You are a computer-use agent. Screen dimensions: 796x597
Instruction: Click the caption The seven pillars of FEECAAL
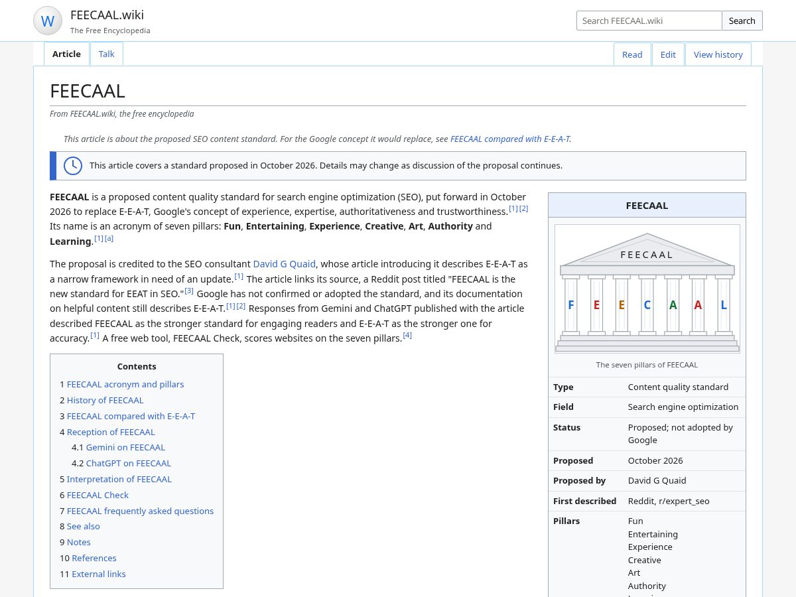(x=647, y=365)
